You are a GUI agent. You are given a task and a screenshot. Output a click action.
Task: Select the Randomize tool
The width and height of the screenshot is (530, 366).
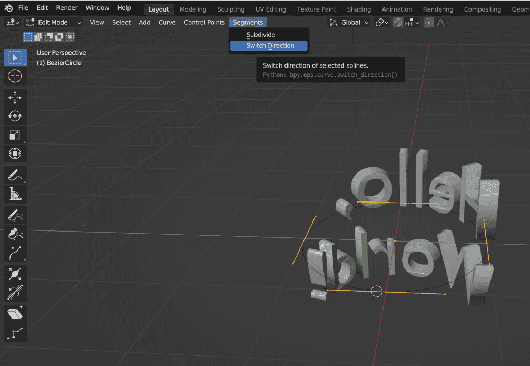tap(15, 333)
